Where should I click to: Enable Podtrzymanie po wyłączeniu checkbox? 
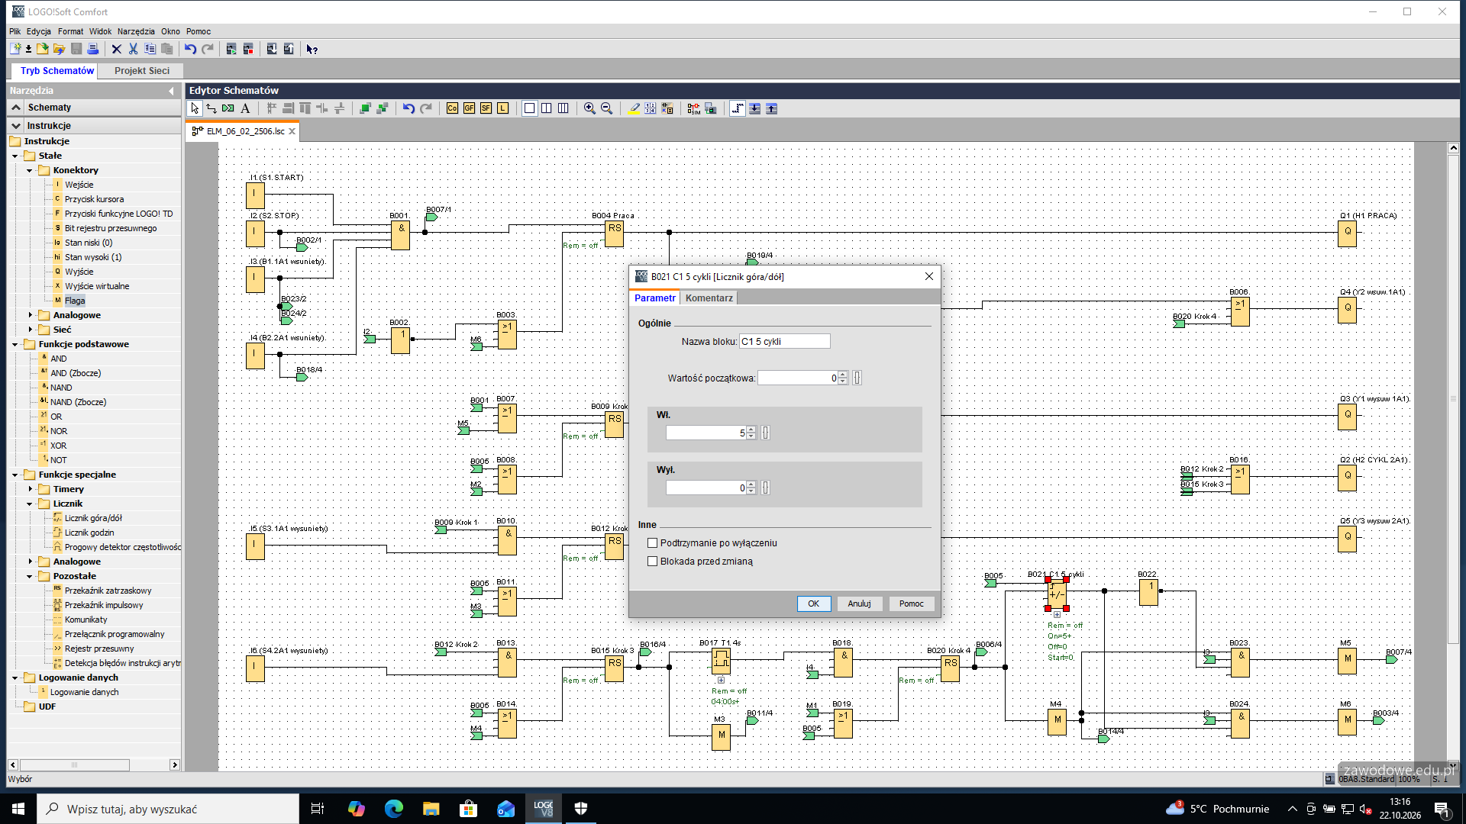pos(652,543)
